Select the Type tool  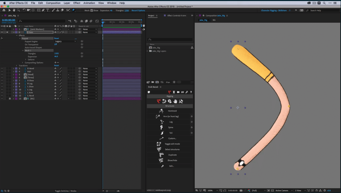coord(48,10)
